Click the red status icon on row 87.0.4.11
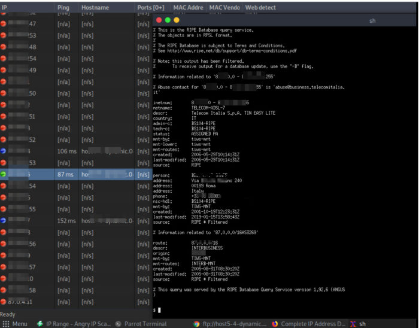Screen dimensions: 419x328 [3, 302]
